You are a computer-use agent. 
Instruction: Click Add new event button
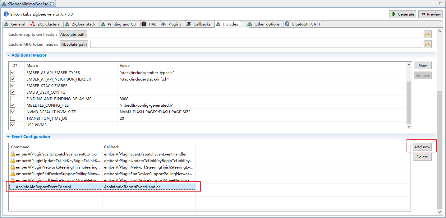422,147
